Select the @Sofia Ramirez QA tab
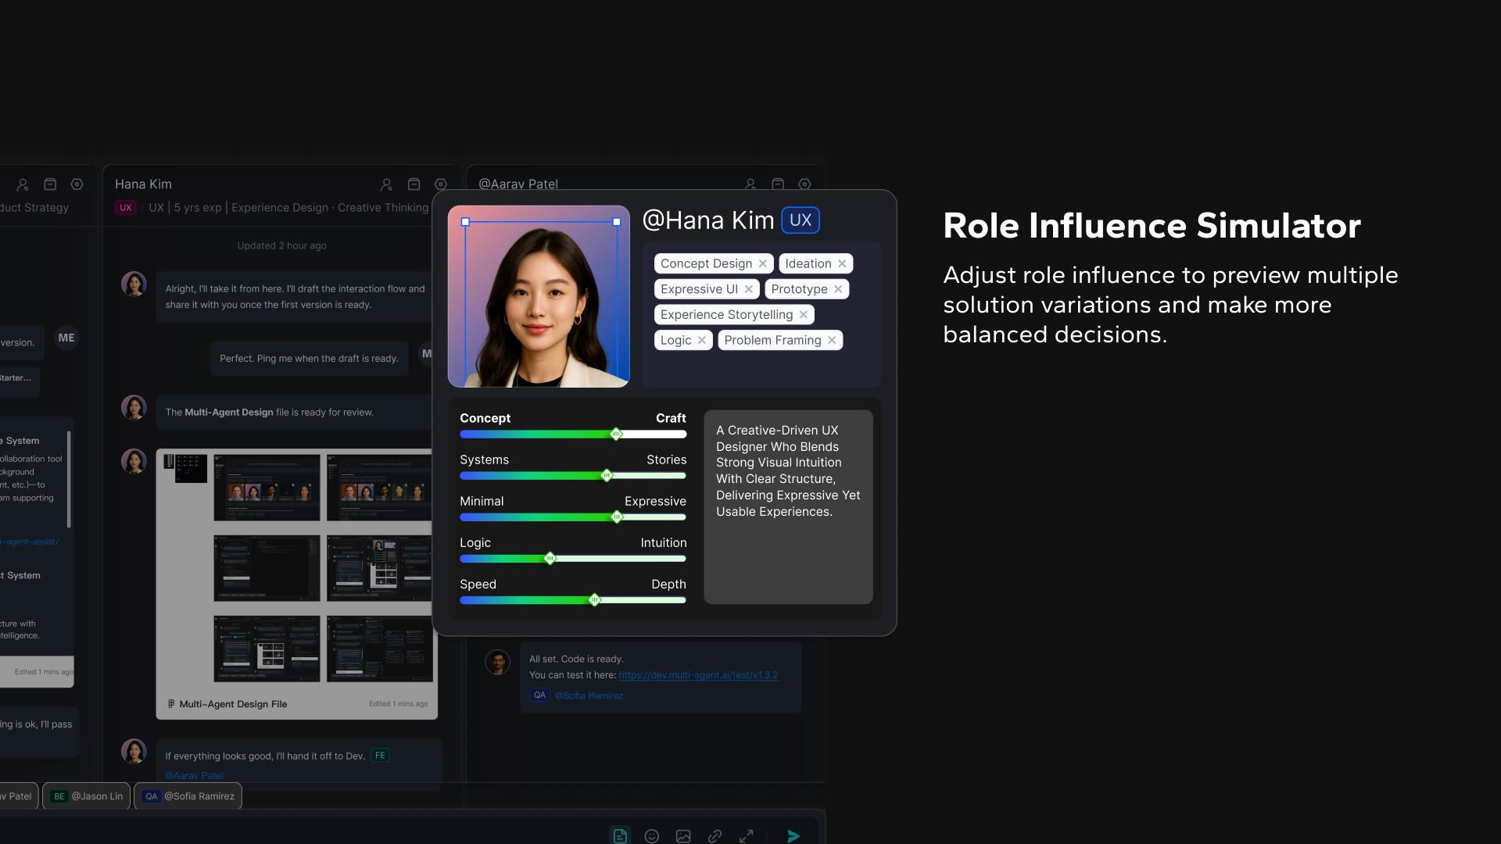The width and height of the screenshot is (1501, 844). 188,796
